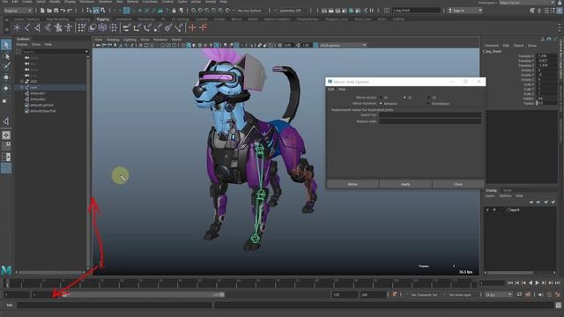Open the Sign In dropdown

464,11
